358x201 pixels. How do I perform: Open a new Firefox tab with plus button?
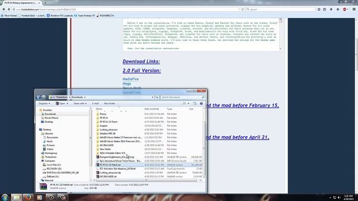point(45,3)
